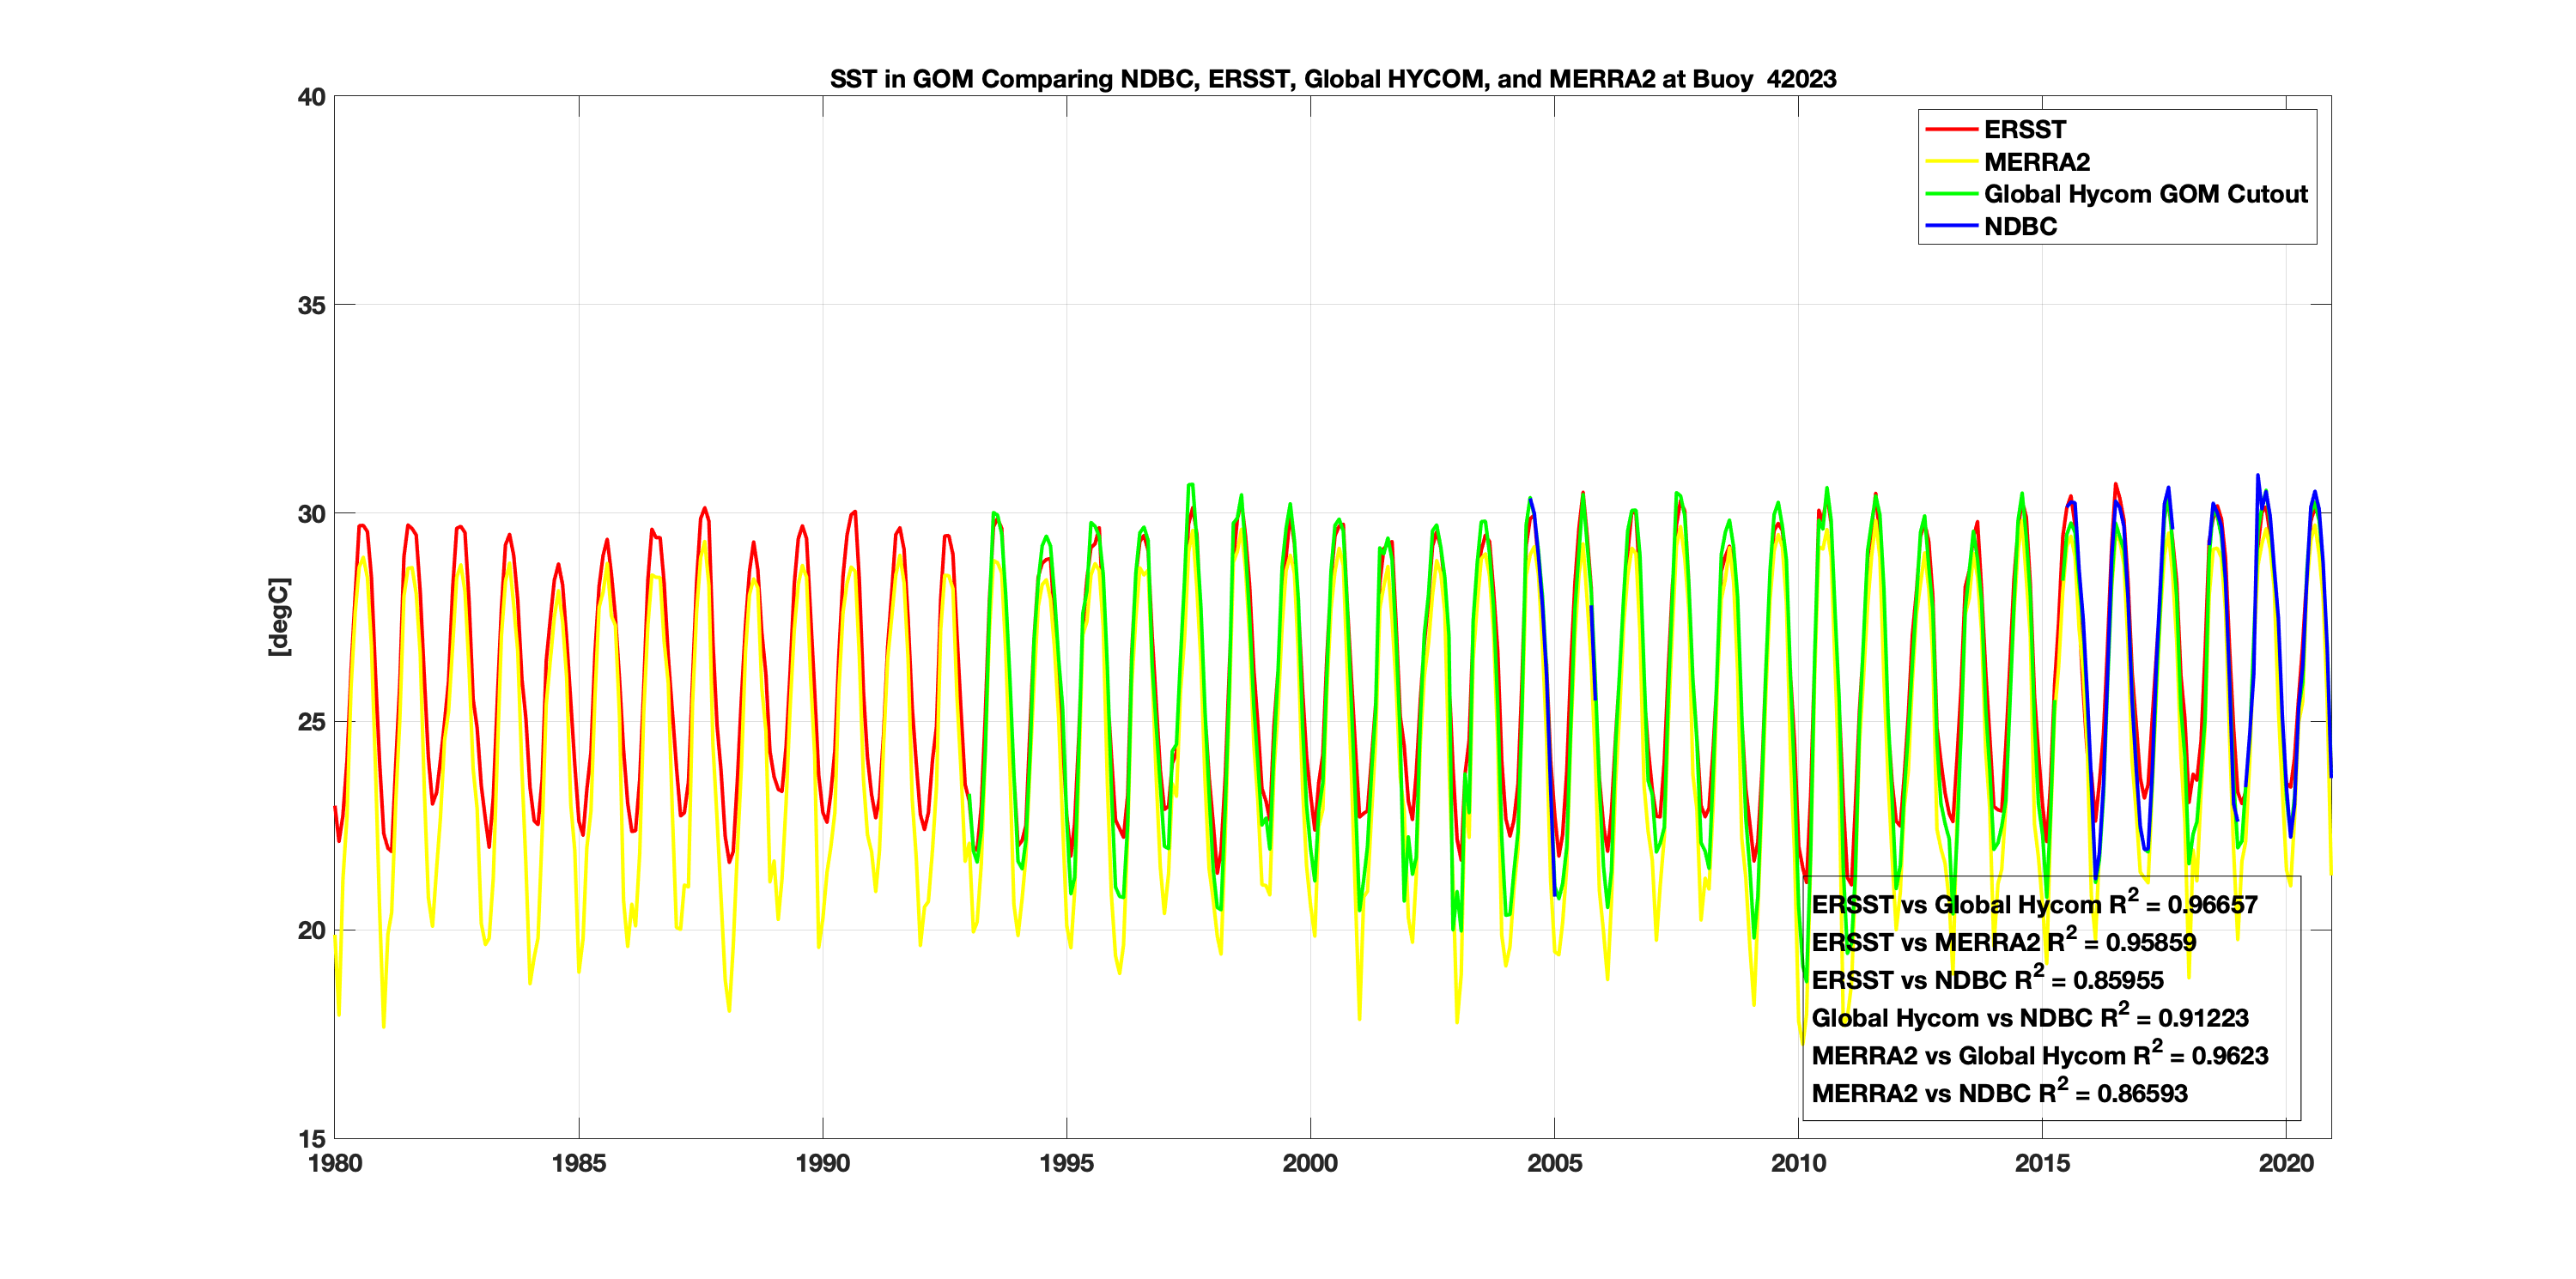Click the green Global Hycom legend line
The image size is (2576, 1279).
pos(1951,194)
